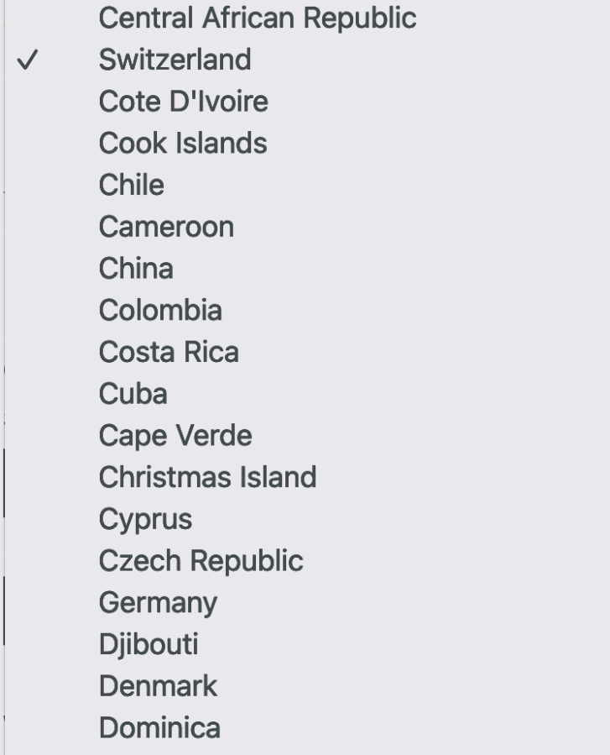Image resolution: width=610 pixels, height=755 pixels.
Task: Select Djibouti menu item
Action: click(x=149, y=644)
